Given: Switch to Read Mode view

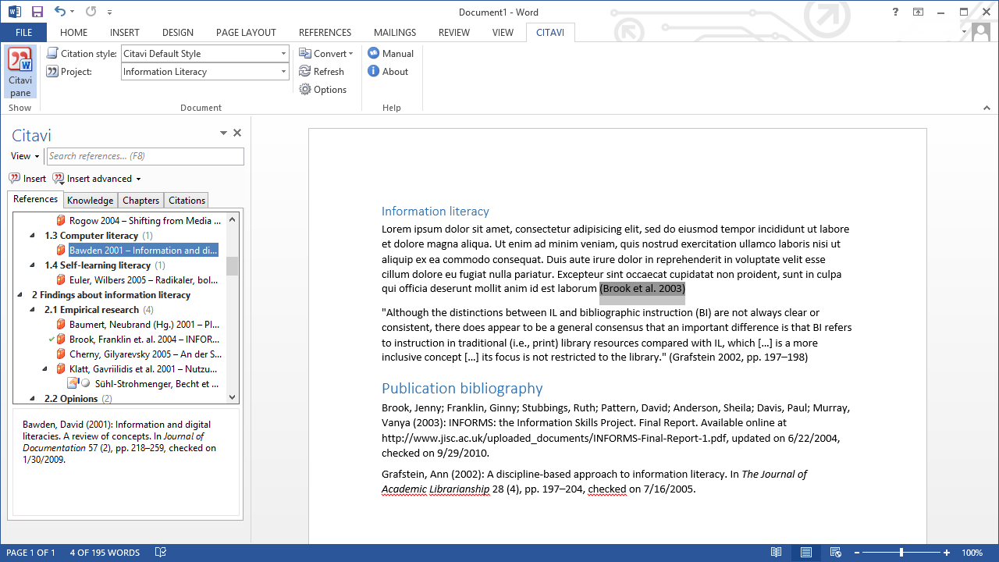Looking at the screenshot, I should (x=776, y=553).
